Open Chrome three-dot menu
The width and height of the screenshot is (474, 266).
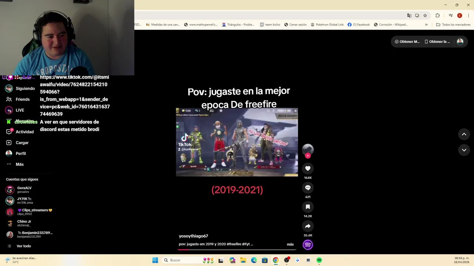coord(468,16)
